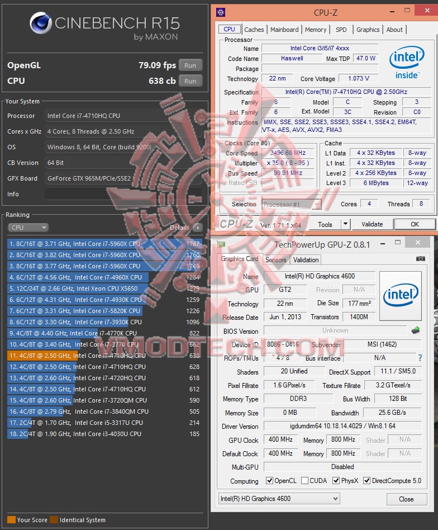Switch to the About tab

point(394,30)
